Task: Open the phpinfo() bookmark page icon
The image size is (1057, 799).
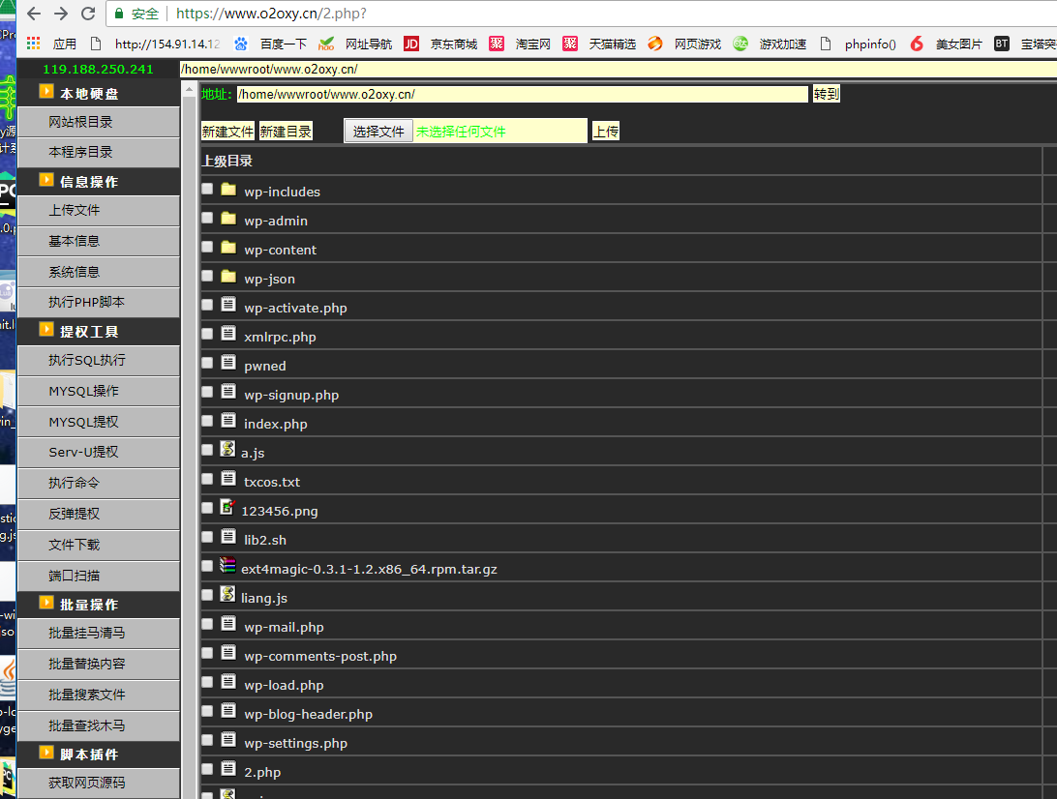Action: click(826, 44)
